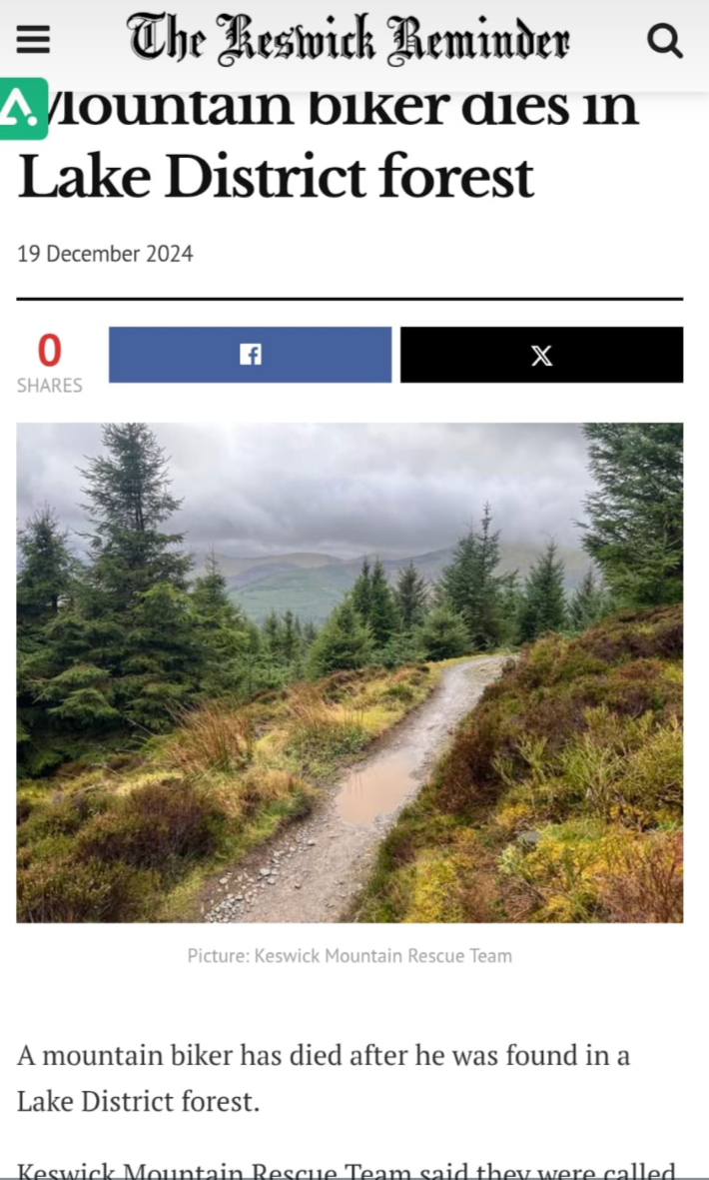Tap the red zero share count
The height and width of the screenshot is (1180, 709).
tap(50, 351)
